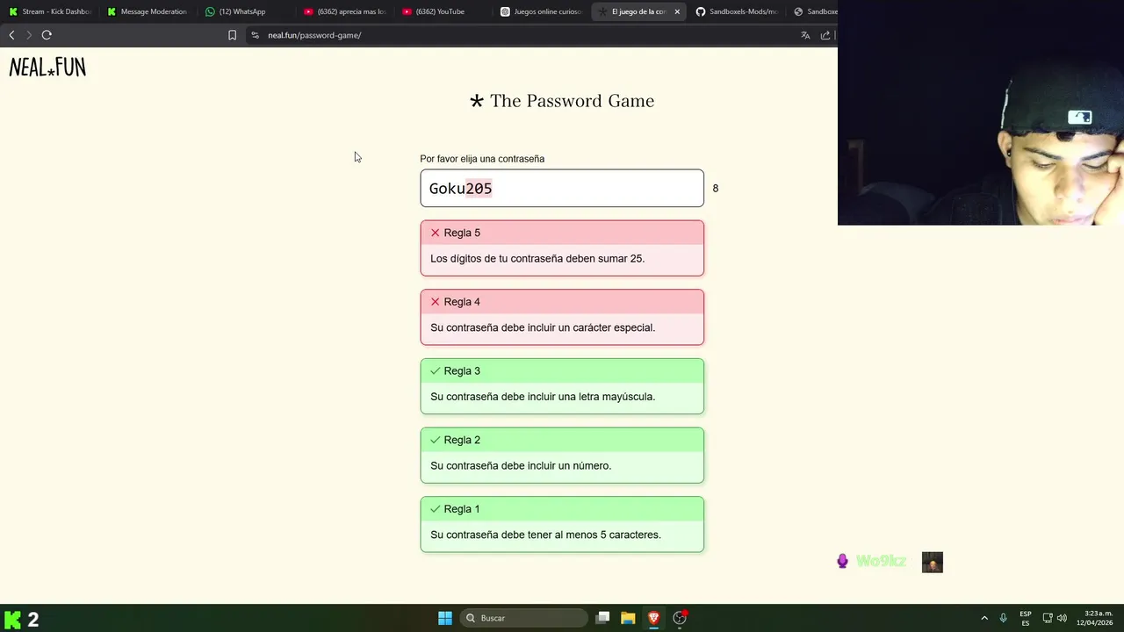Click the translate page icon

click(x=805, y=35)
